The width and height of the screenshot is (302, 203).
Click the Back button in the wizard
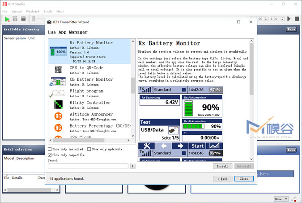[x=222, y=178]
